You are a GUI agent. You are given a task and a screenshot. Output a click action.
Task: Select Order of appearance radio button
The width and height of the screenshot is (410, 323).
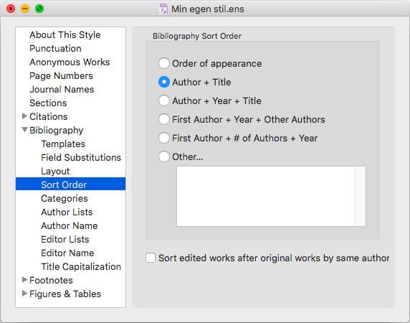click(x=164, y=63)
